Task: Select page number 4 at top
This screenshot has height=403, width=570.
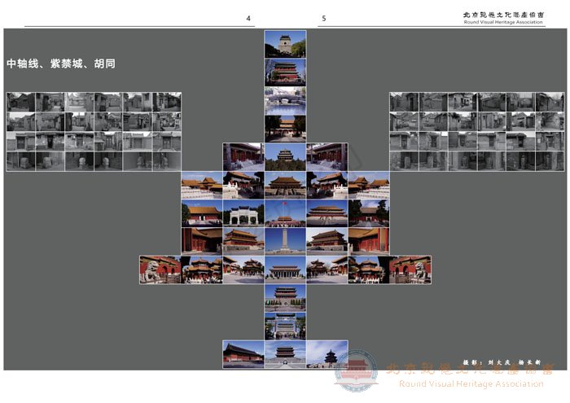Action: coord(248,18)
